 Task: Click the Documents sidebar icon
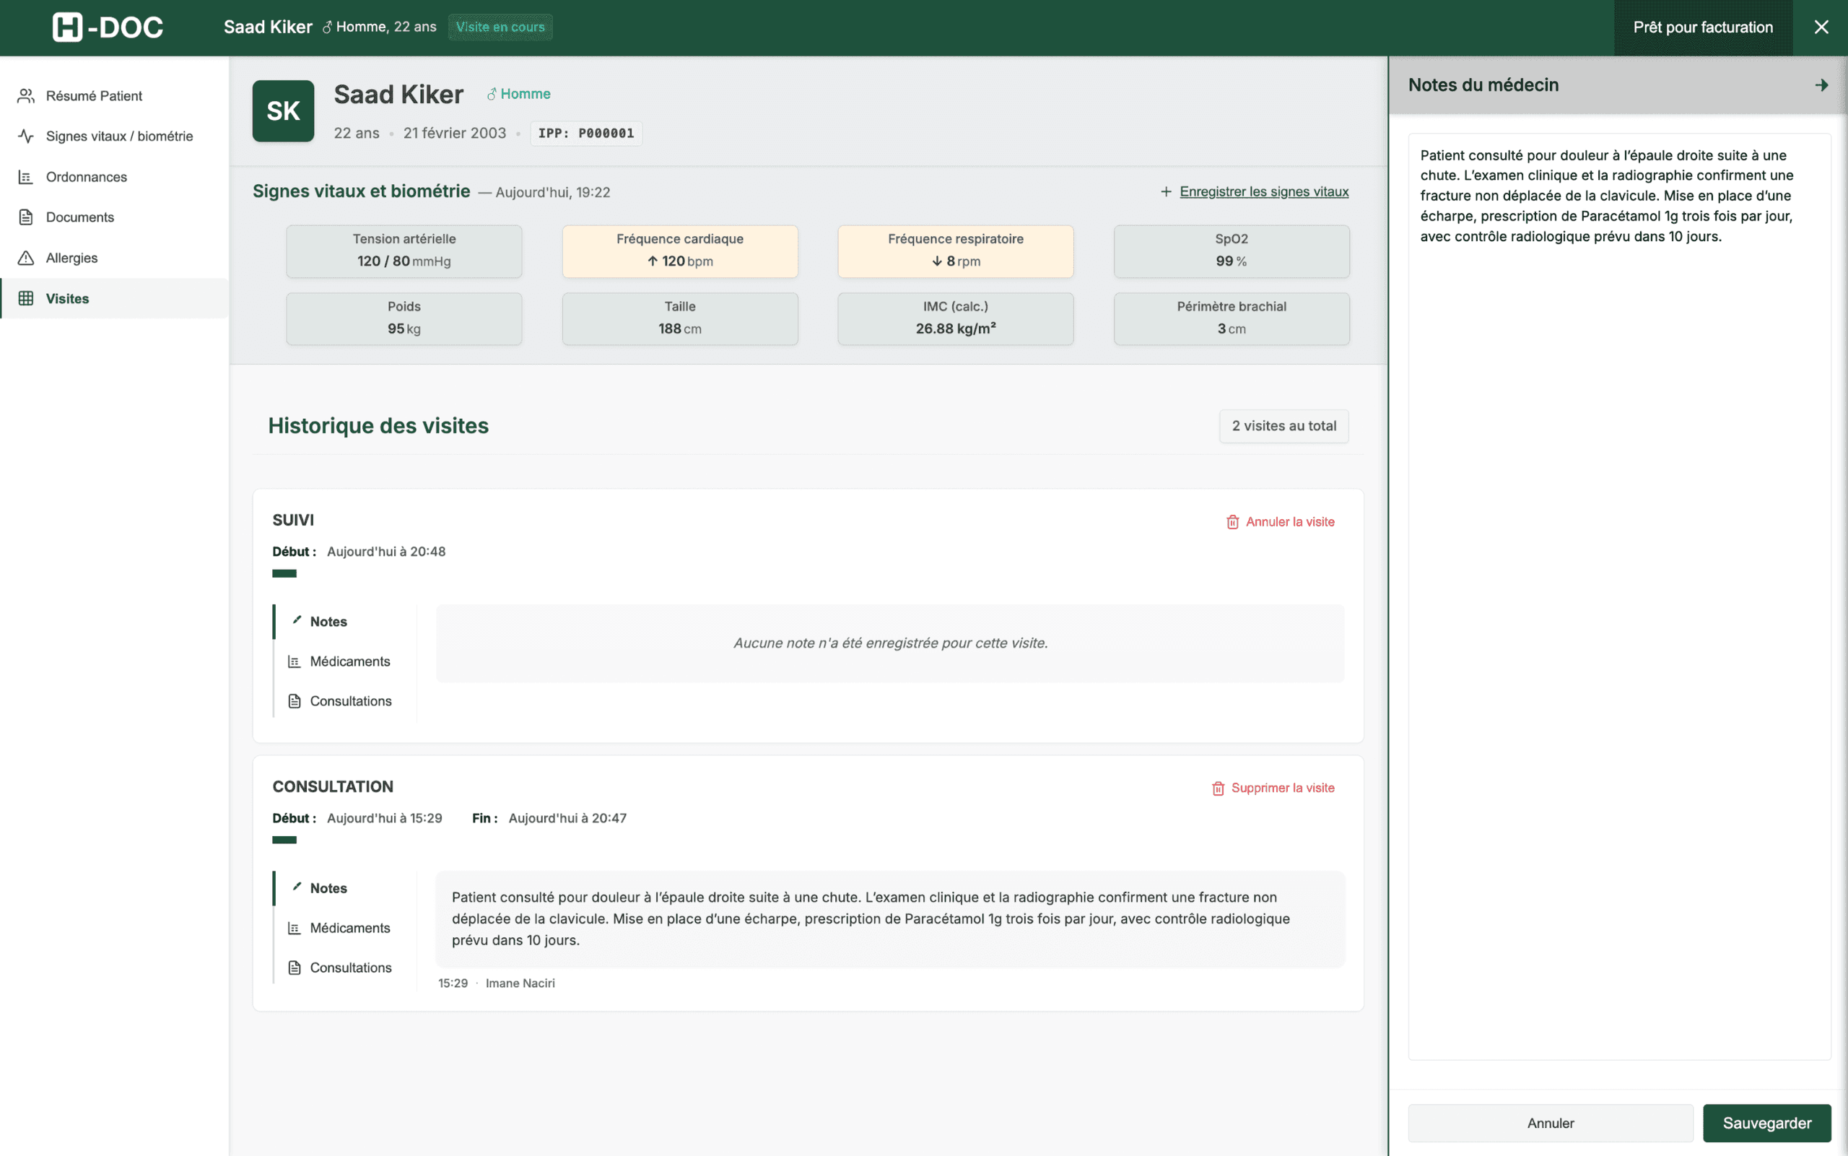click(x=25, y=217)
